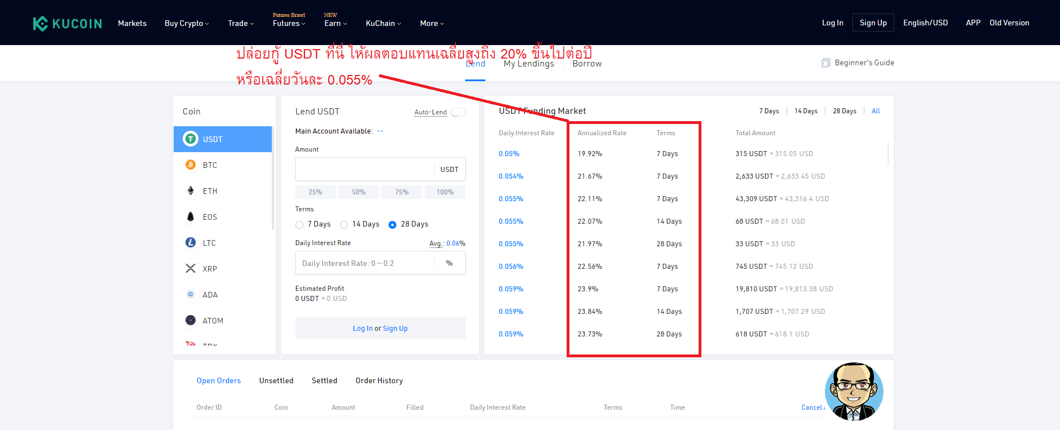Click the coin list scrollbar
This screenshot has height=430, width=1060.
(273, 178)
